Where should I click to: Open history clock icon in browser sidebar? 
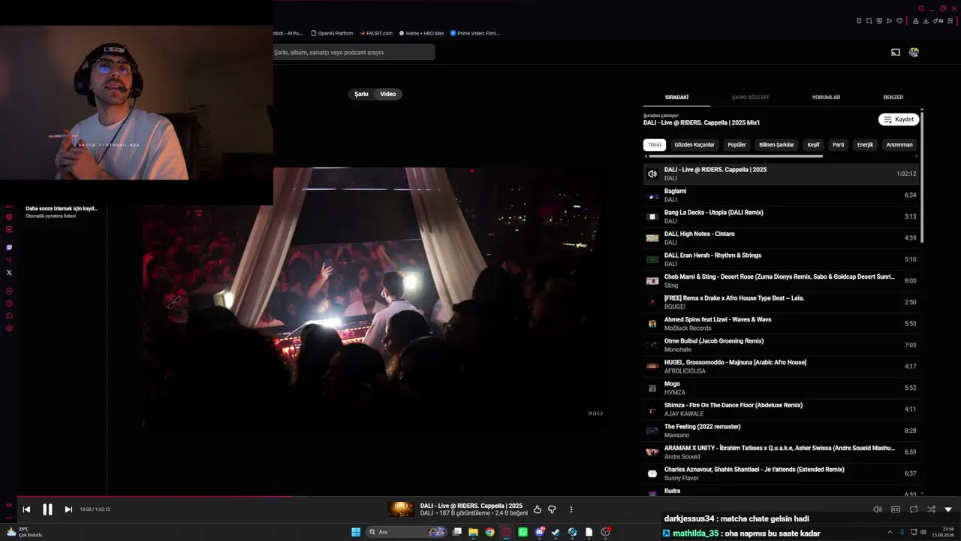(9, 304)
